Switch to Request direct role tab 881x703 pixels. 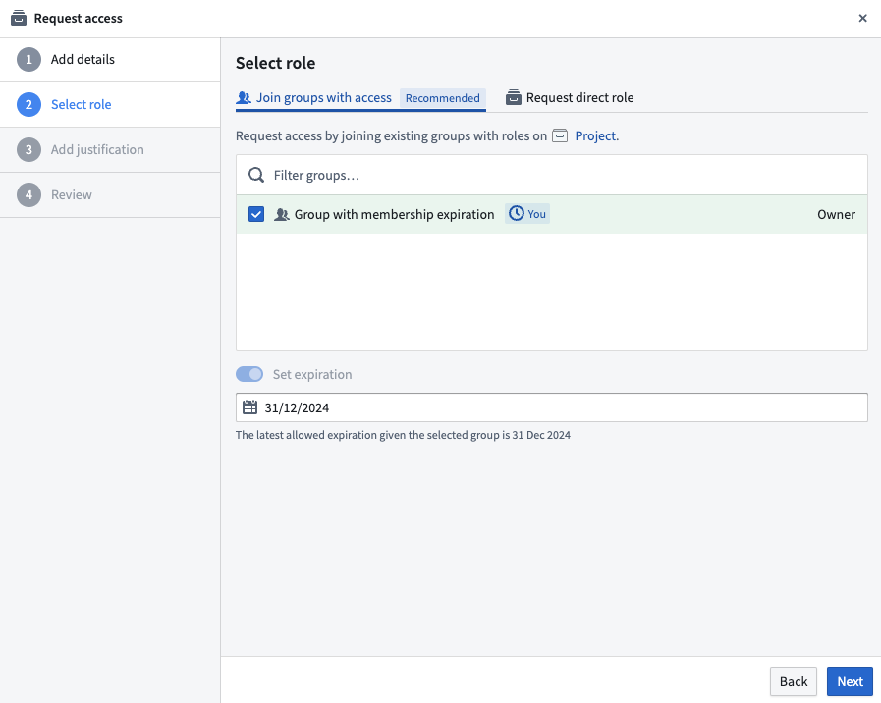click(570, 98)
